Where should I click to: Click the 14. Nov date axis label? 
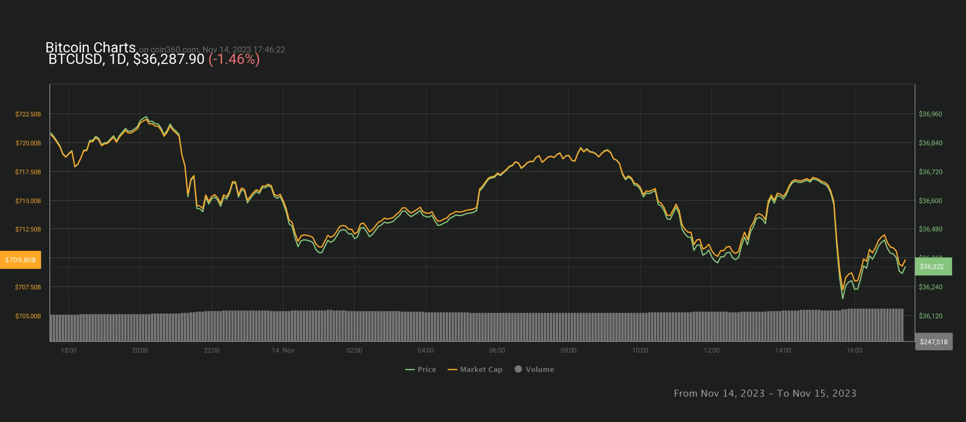(x=283, y=350)
